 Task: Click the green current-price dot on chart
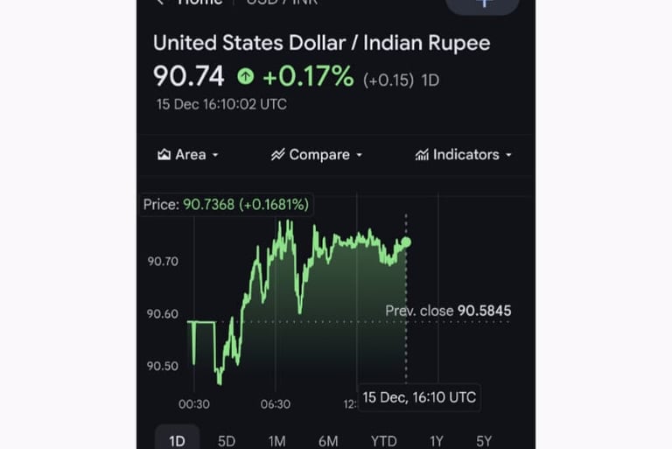(x=406, y=242)
